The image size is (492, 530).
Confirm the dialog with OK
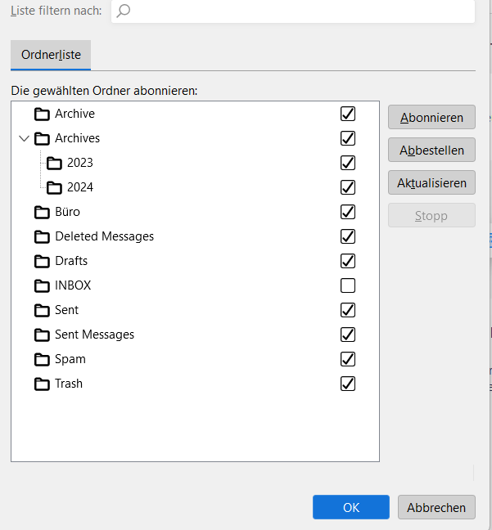351,507
